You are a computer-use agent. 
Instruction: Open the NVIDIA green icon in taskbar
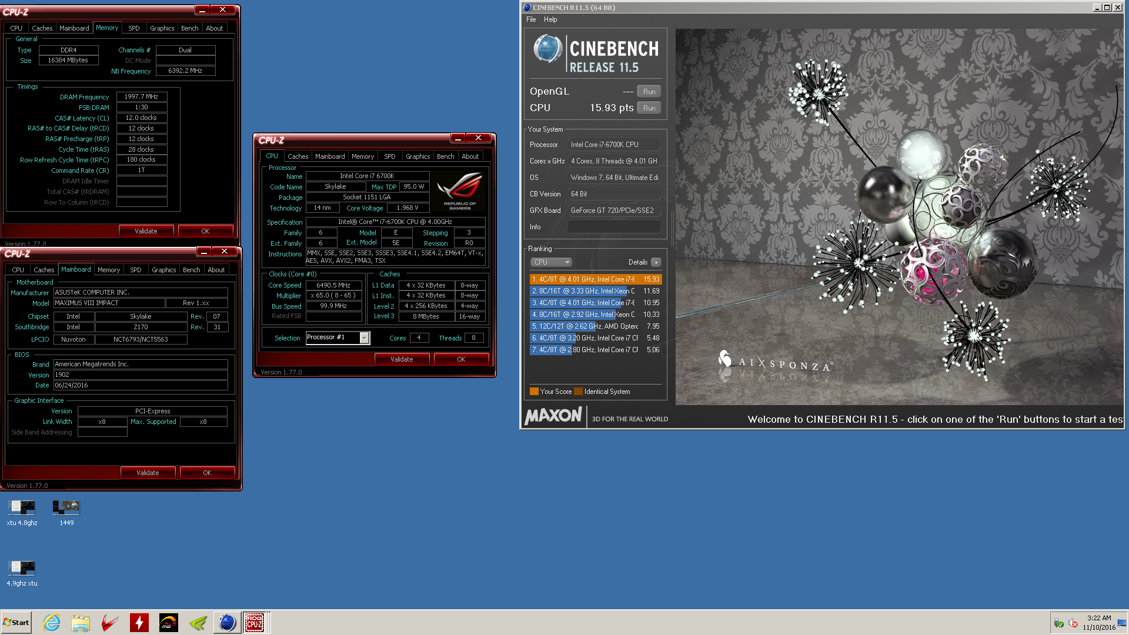[198, 622]
